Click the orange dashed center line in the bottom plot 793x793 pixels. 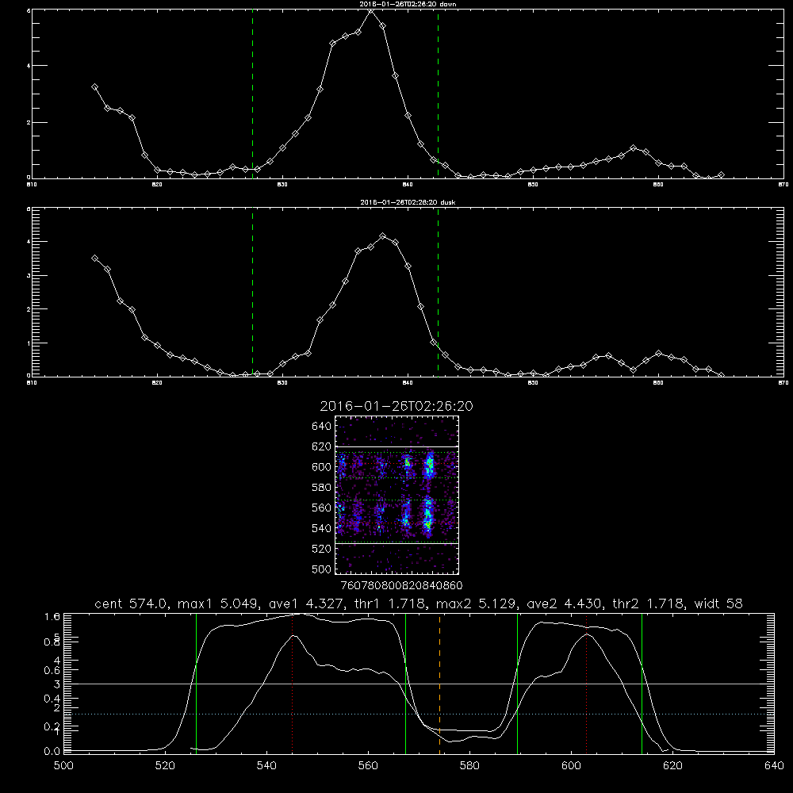click(x=439, y=684)
